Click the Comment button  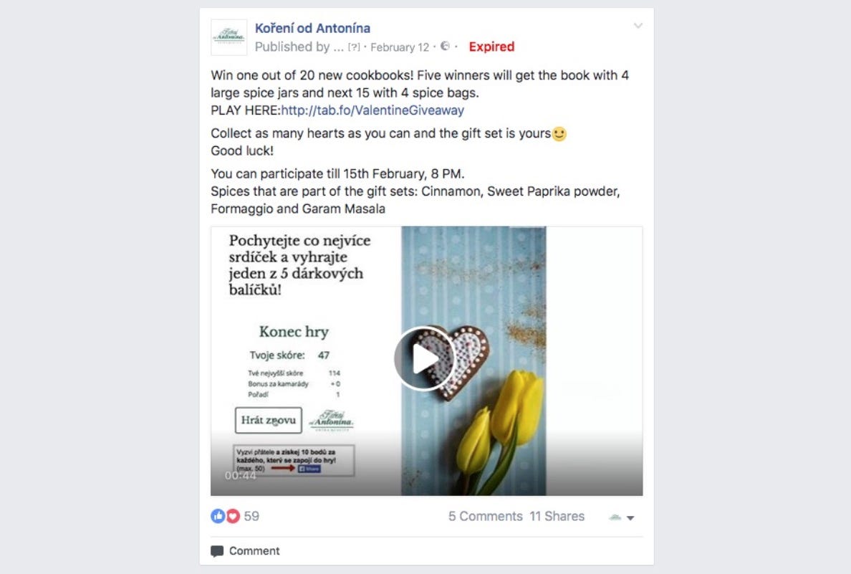tap(245, 550)
